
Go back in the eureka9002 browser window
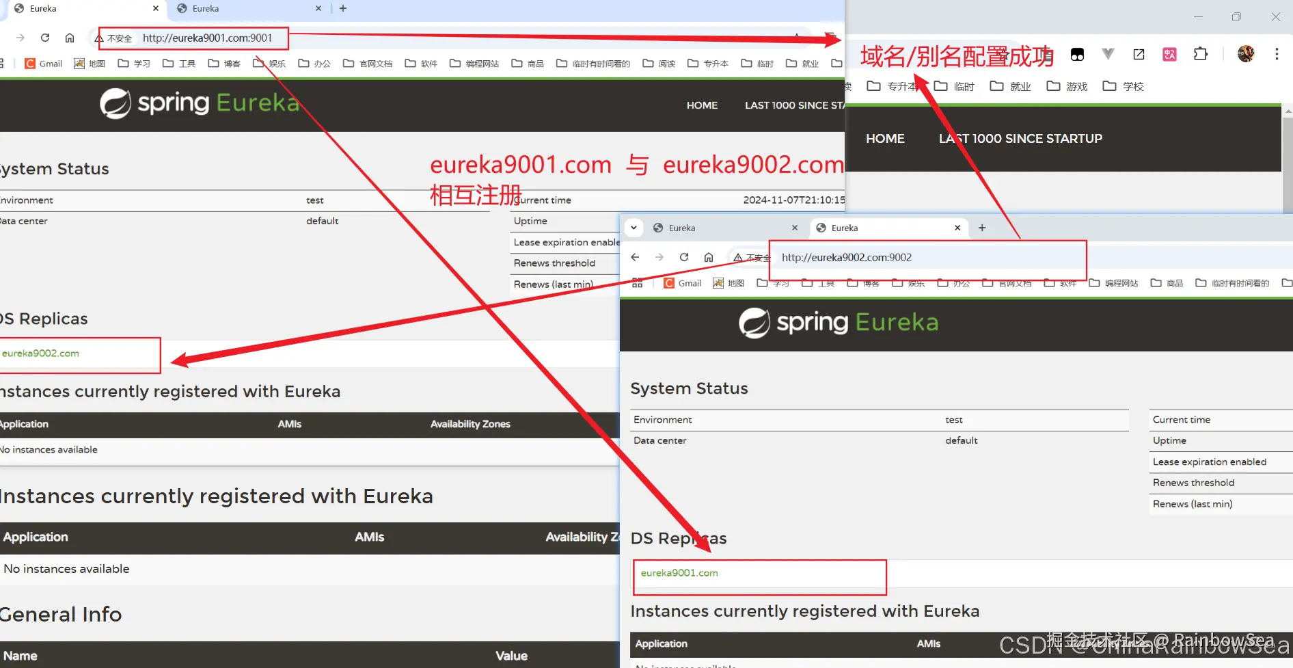tap(635, 257)
